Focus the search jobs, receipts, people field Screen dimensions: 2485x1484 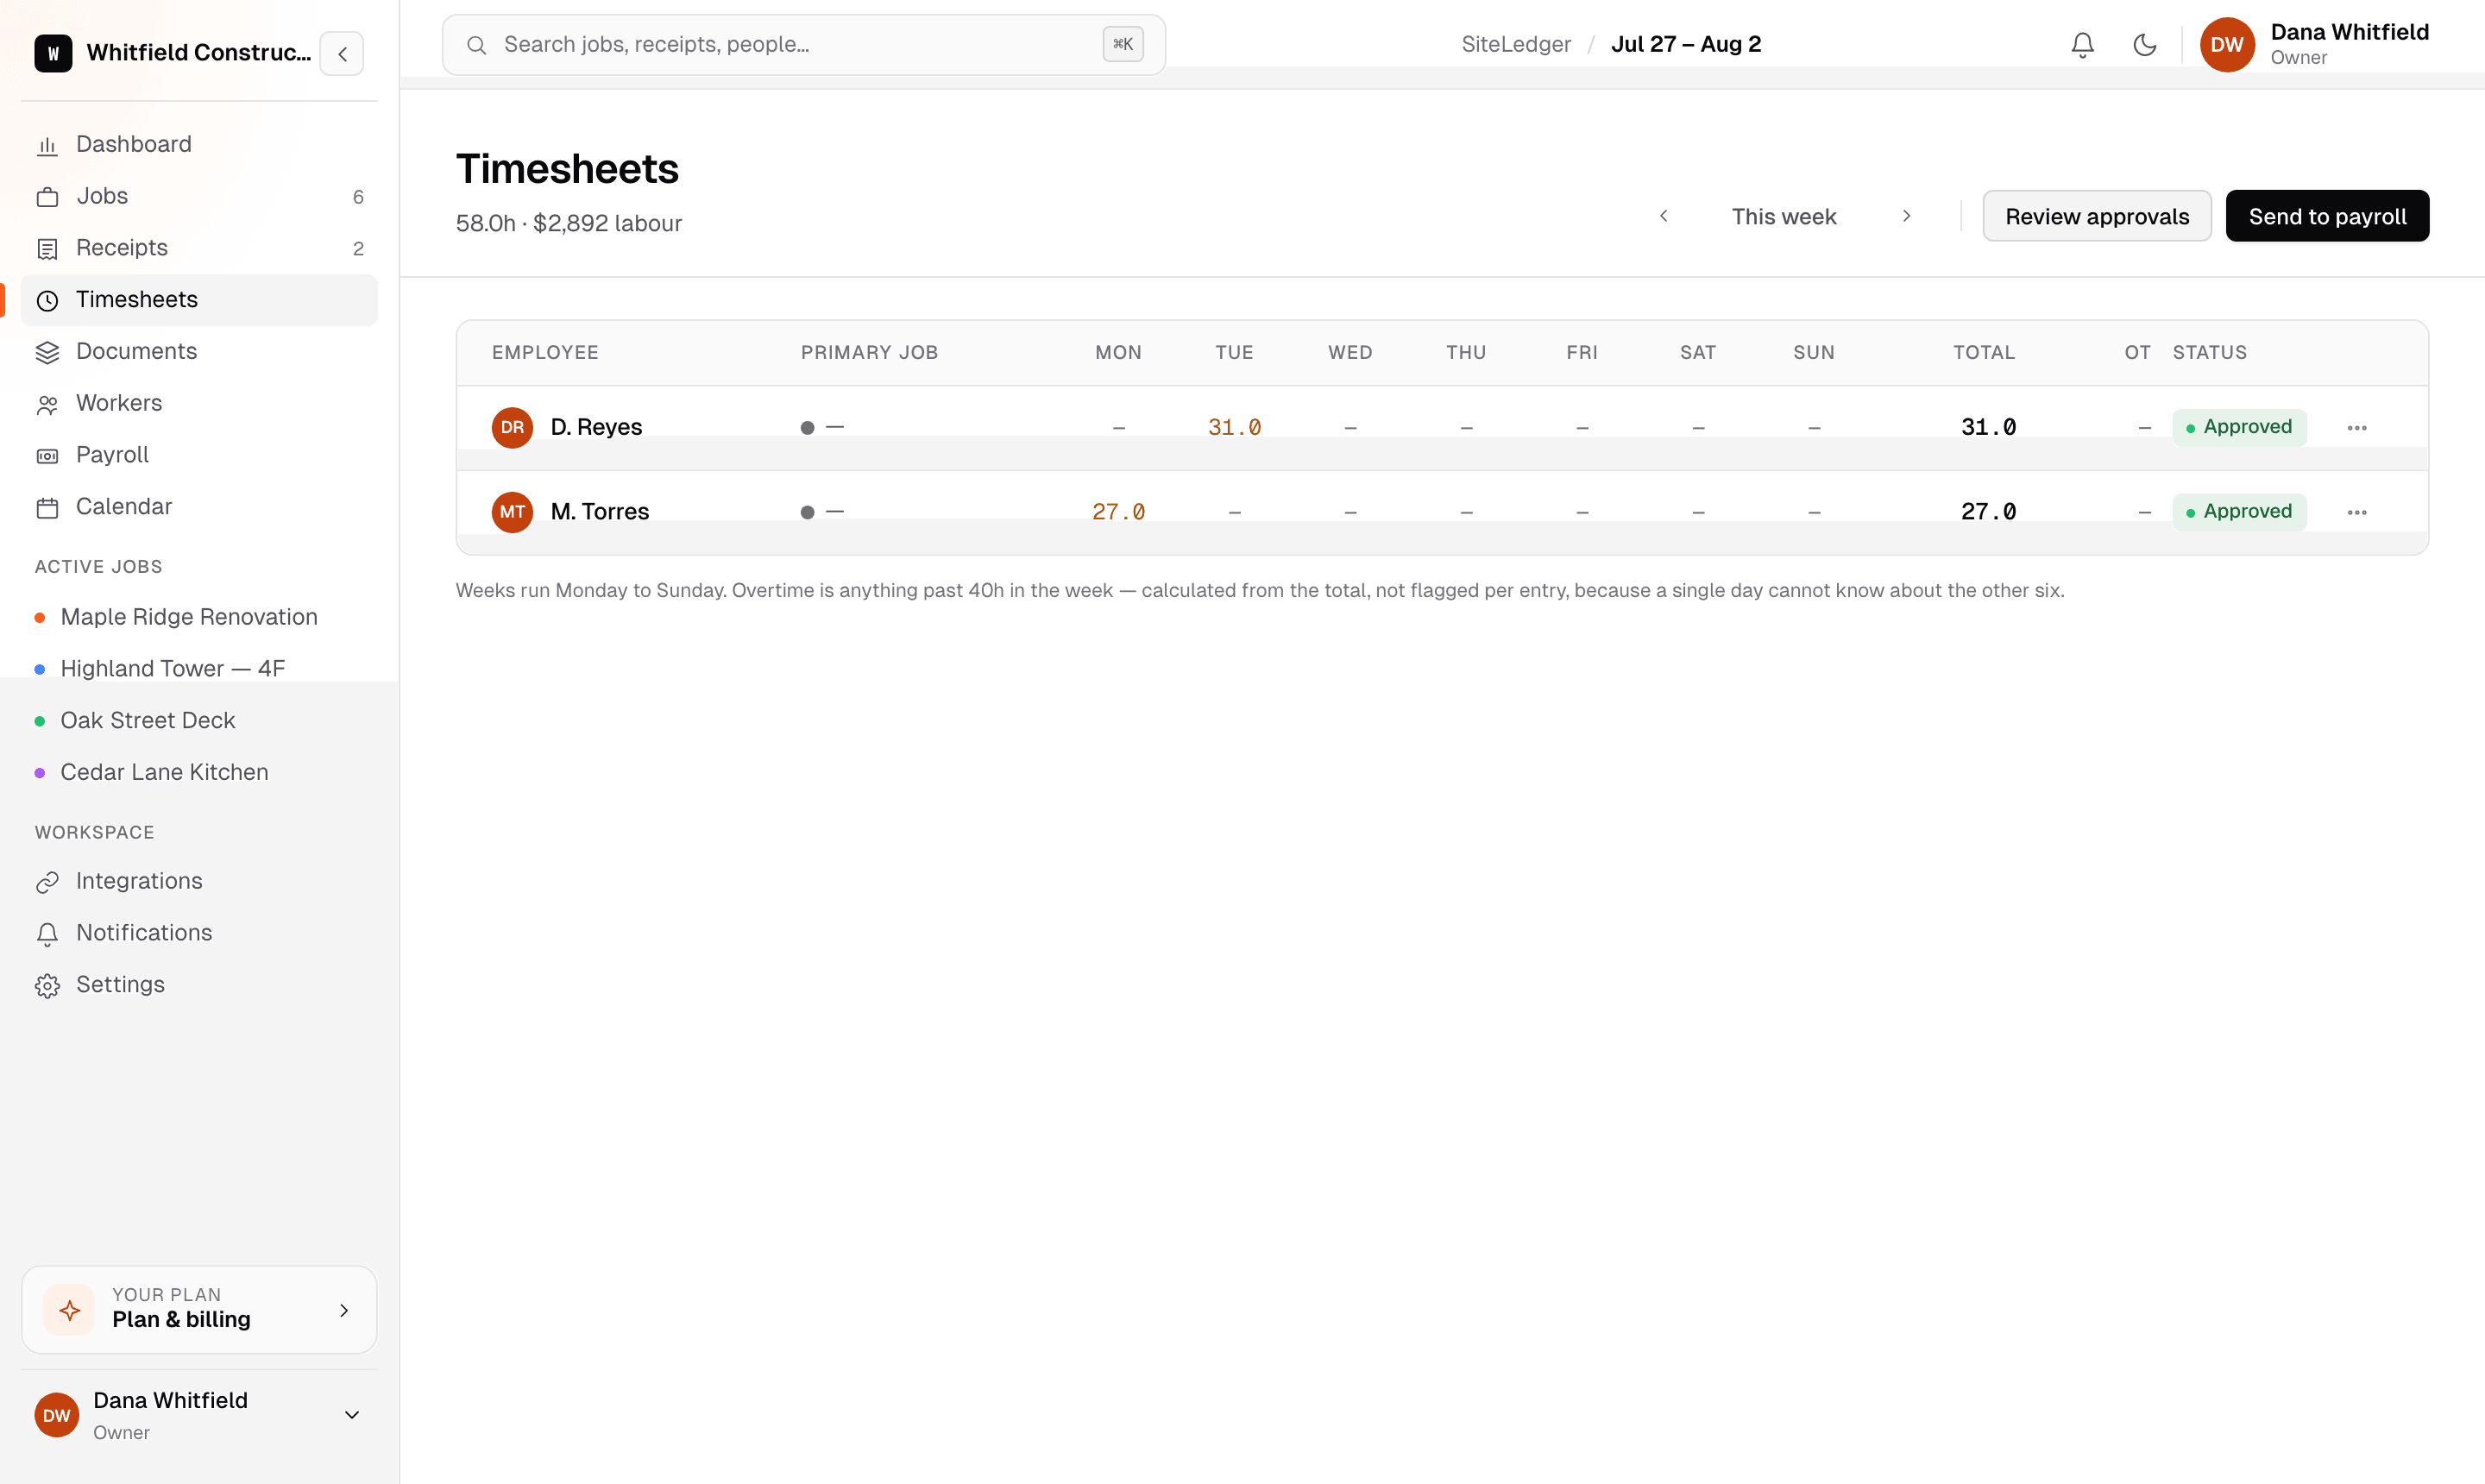coord(804,45)
